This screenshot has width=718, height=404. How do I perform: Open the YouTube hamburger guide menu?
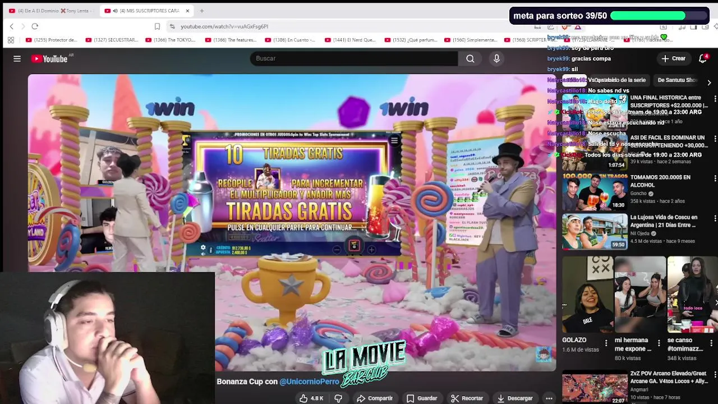(17, 58)
